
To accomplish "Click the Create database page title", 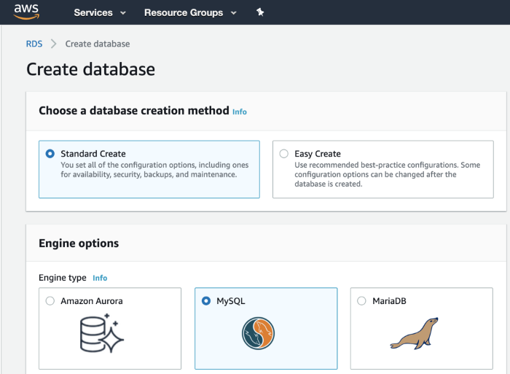I will (x=91, y=69).
